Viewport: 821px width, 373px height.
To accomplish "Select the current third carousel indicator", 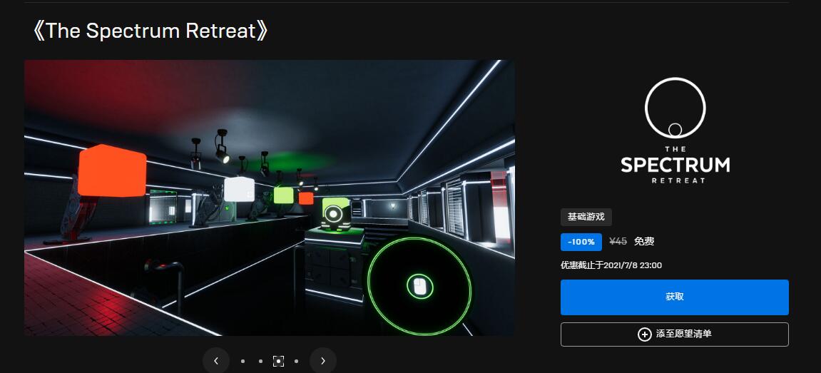I will coord(279,361).
